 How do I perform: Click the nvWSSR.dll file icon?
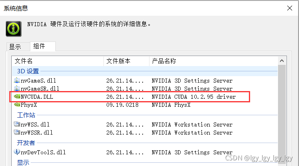click(17, 132)
